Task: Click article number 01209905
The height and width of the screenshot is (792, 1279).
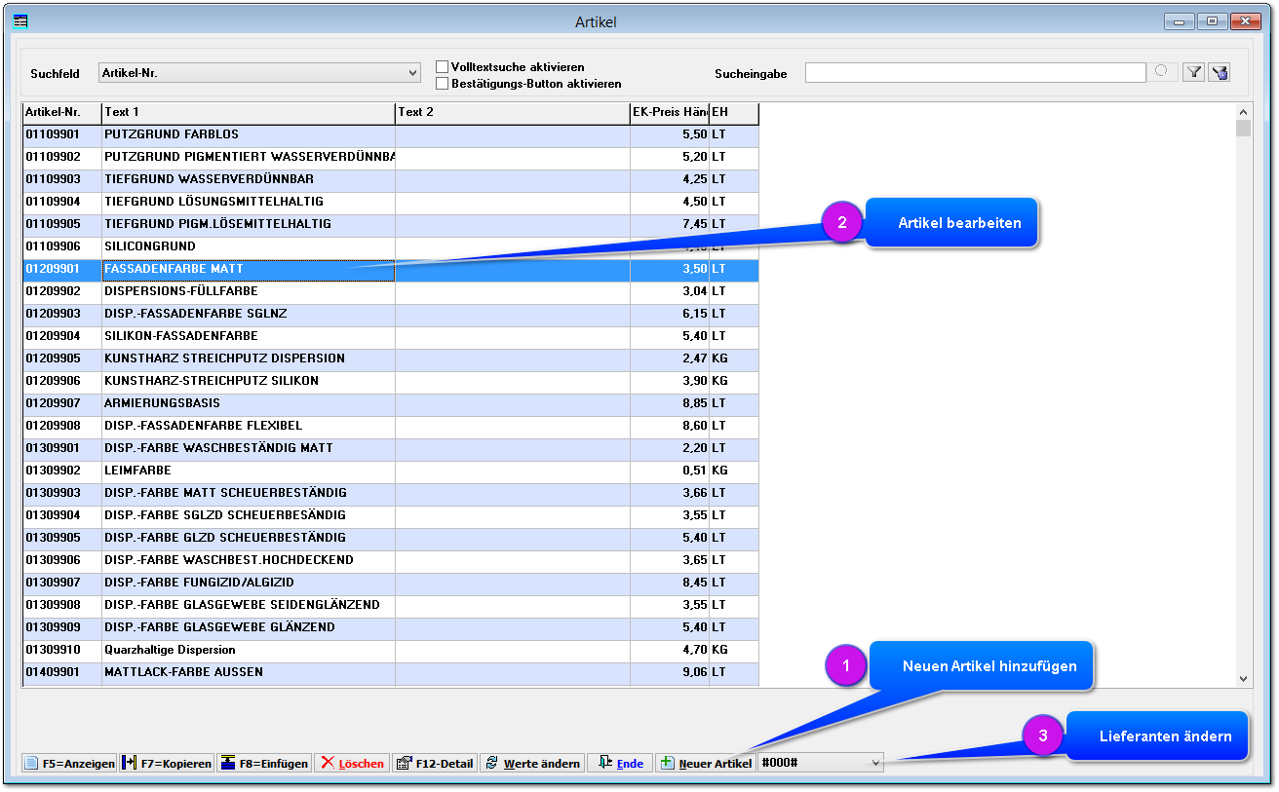Action: tap(53, 358)
